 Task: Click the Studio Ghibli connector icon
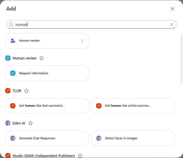pos(8,156)
